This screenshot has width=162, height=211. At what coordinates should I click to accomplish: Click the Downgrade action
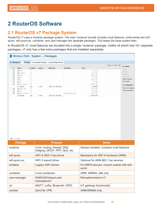coord(126,81)
